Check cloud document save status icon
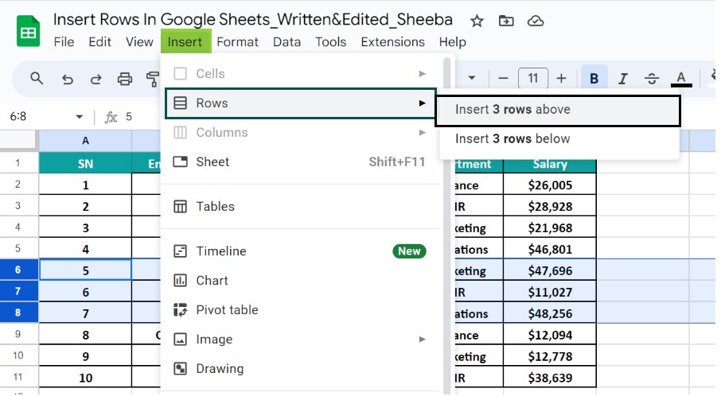Viewport: 721px width, 396px height. coord(536,21)
